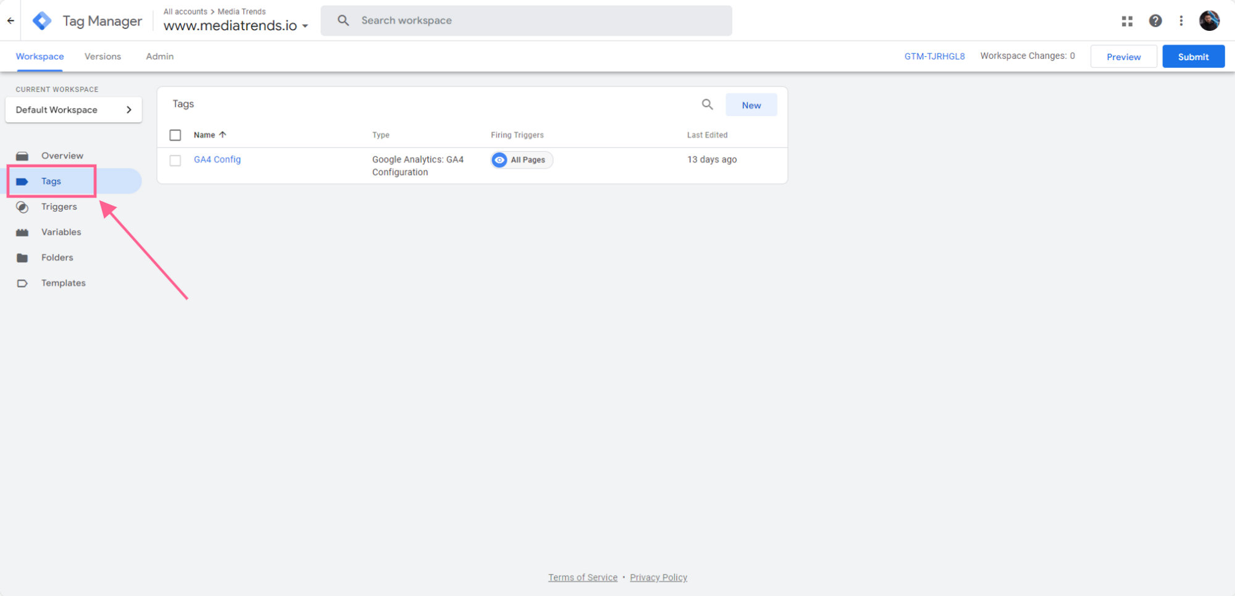Click the Variables sidebar icon
This screenshot has width=1235, height=596.
[22, 232]
